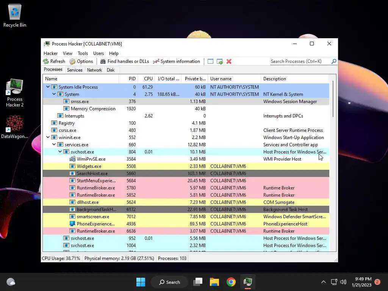Collapse the svchost.exe 804 node

click(x=60, y=152)
